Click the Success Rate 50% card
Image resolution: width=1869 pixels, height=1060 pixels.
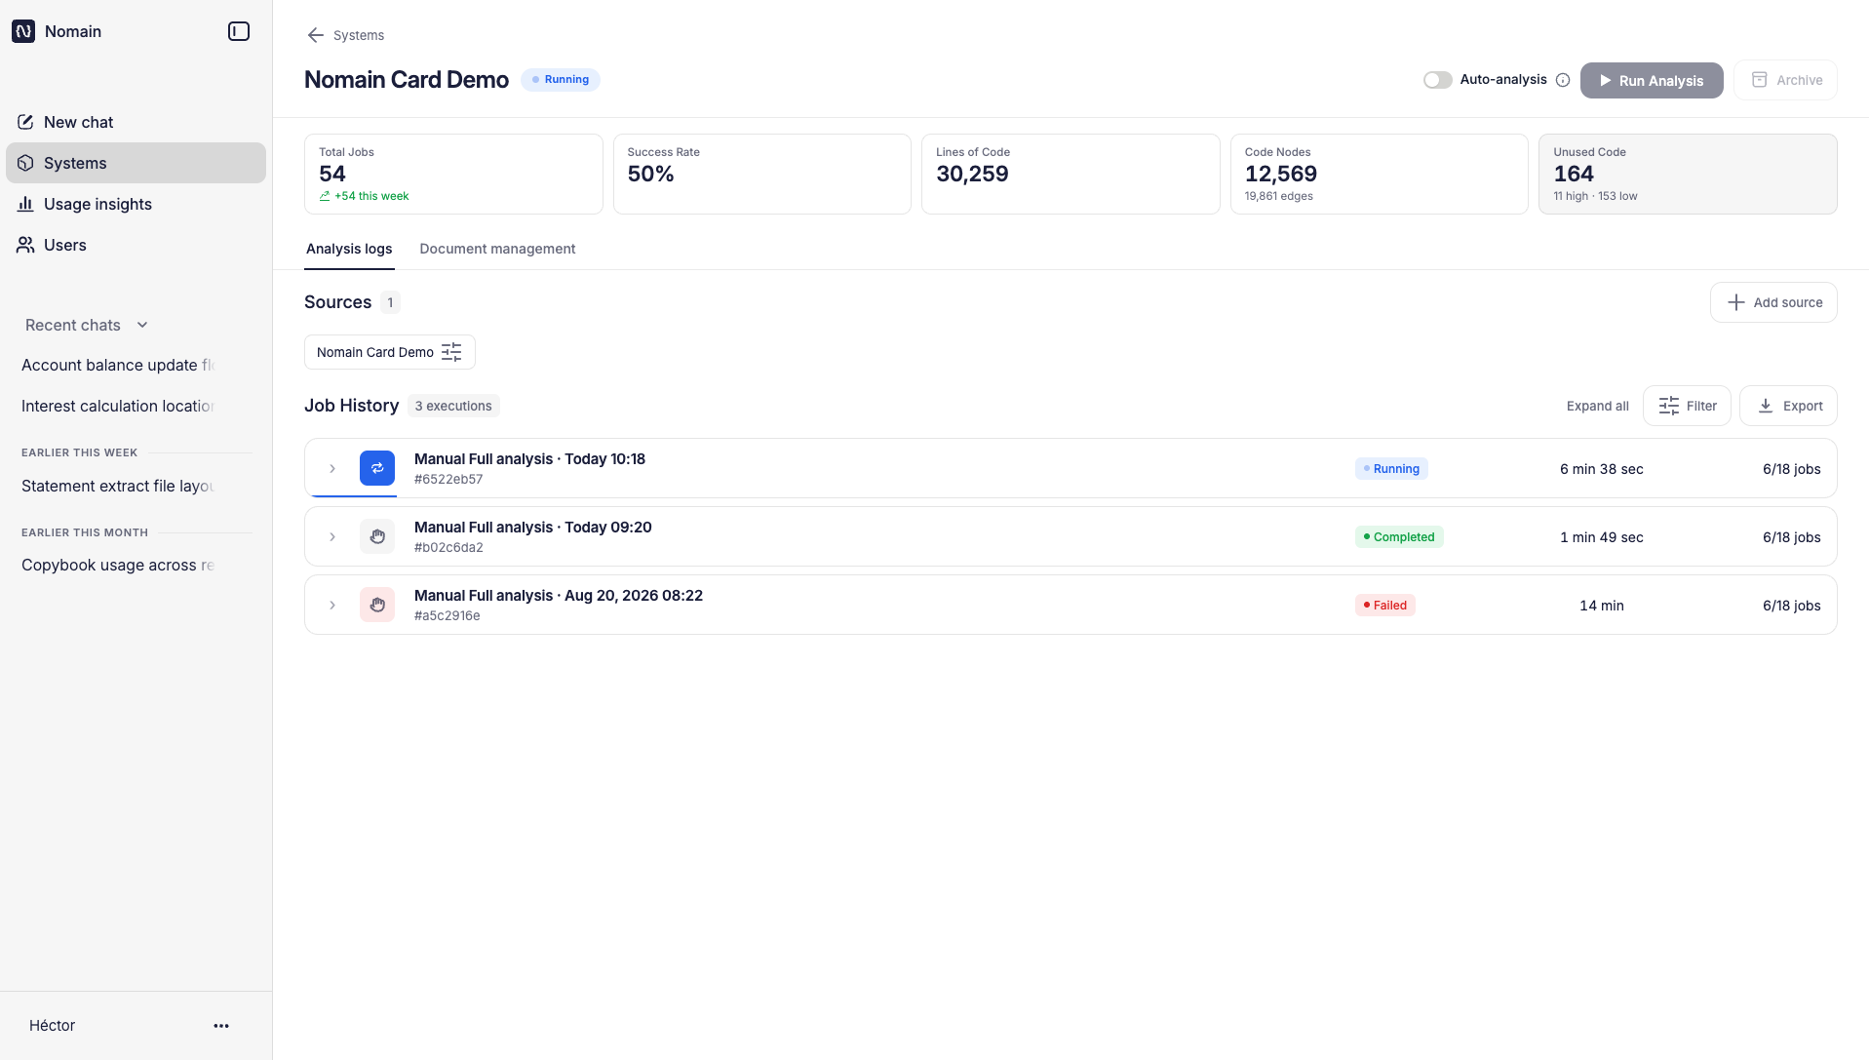point(761,174)
